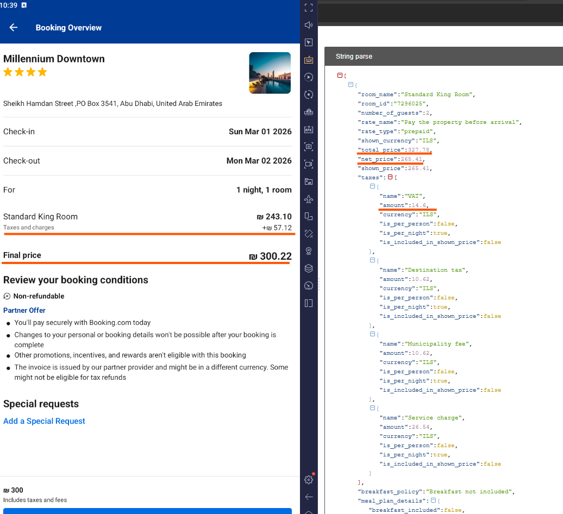
Task: Toggle emulator fullscreen mode
Action: click(309, 8)
